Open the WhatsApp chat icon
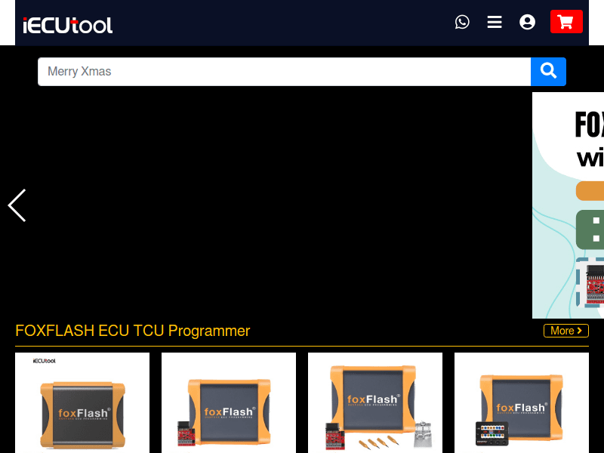Screen dimensions: 604x453 [462, 22]
